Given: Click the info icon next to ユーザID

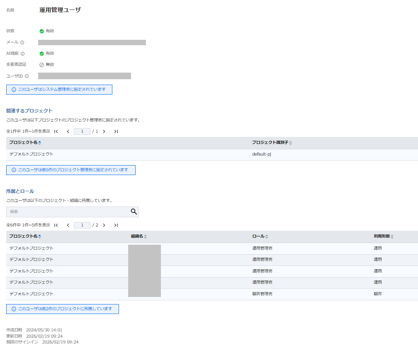Looking at the screenshot, I should [27, 76].
